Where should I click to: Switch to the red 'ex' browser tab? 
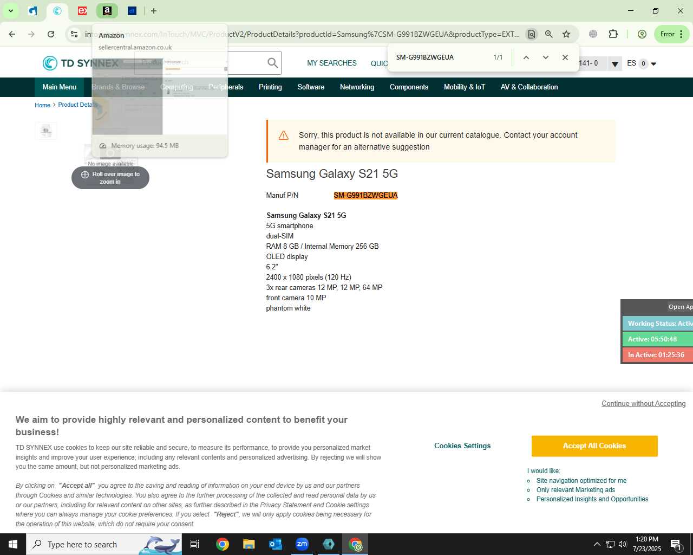pyautogui.click(x=82, y=11)
